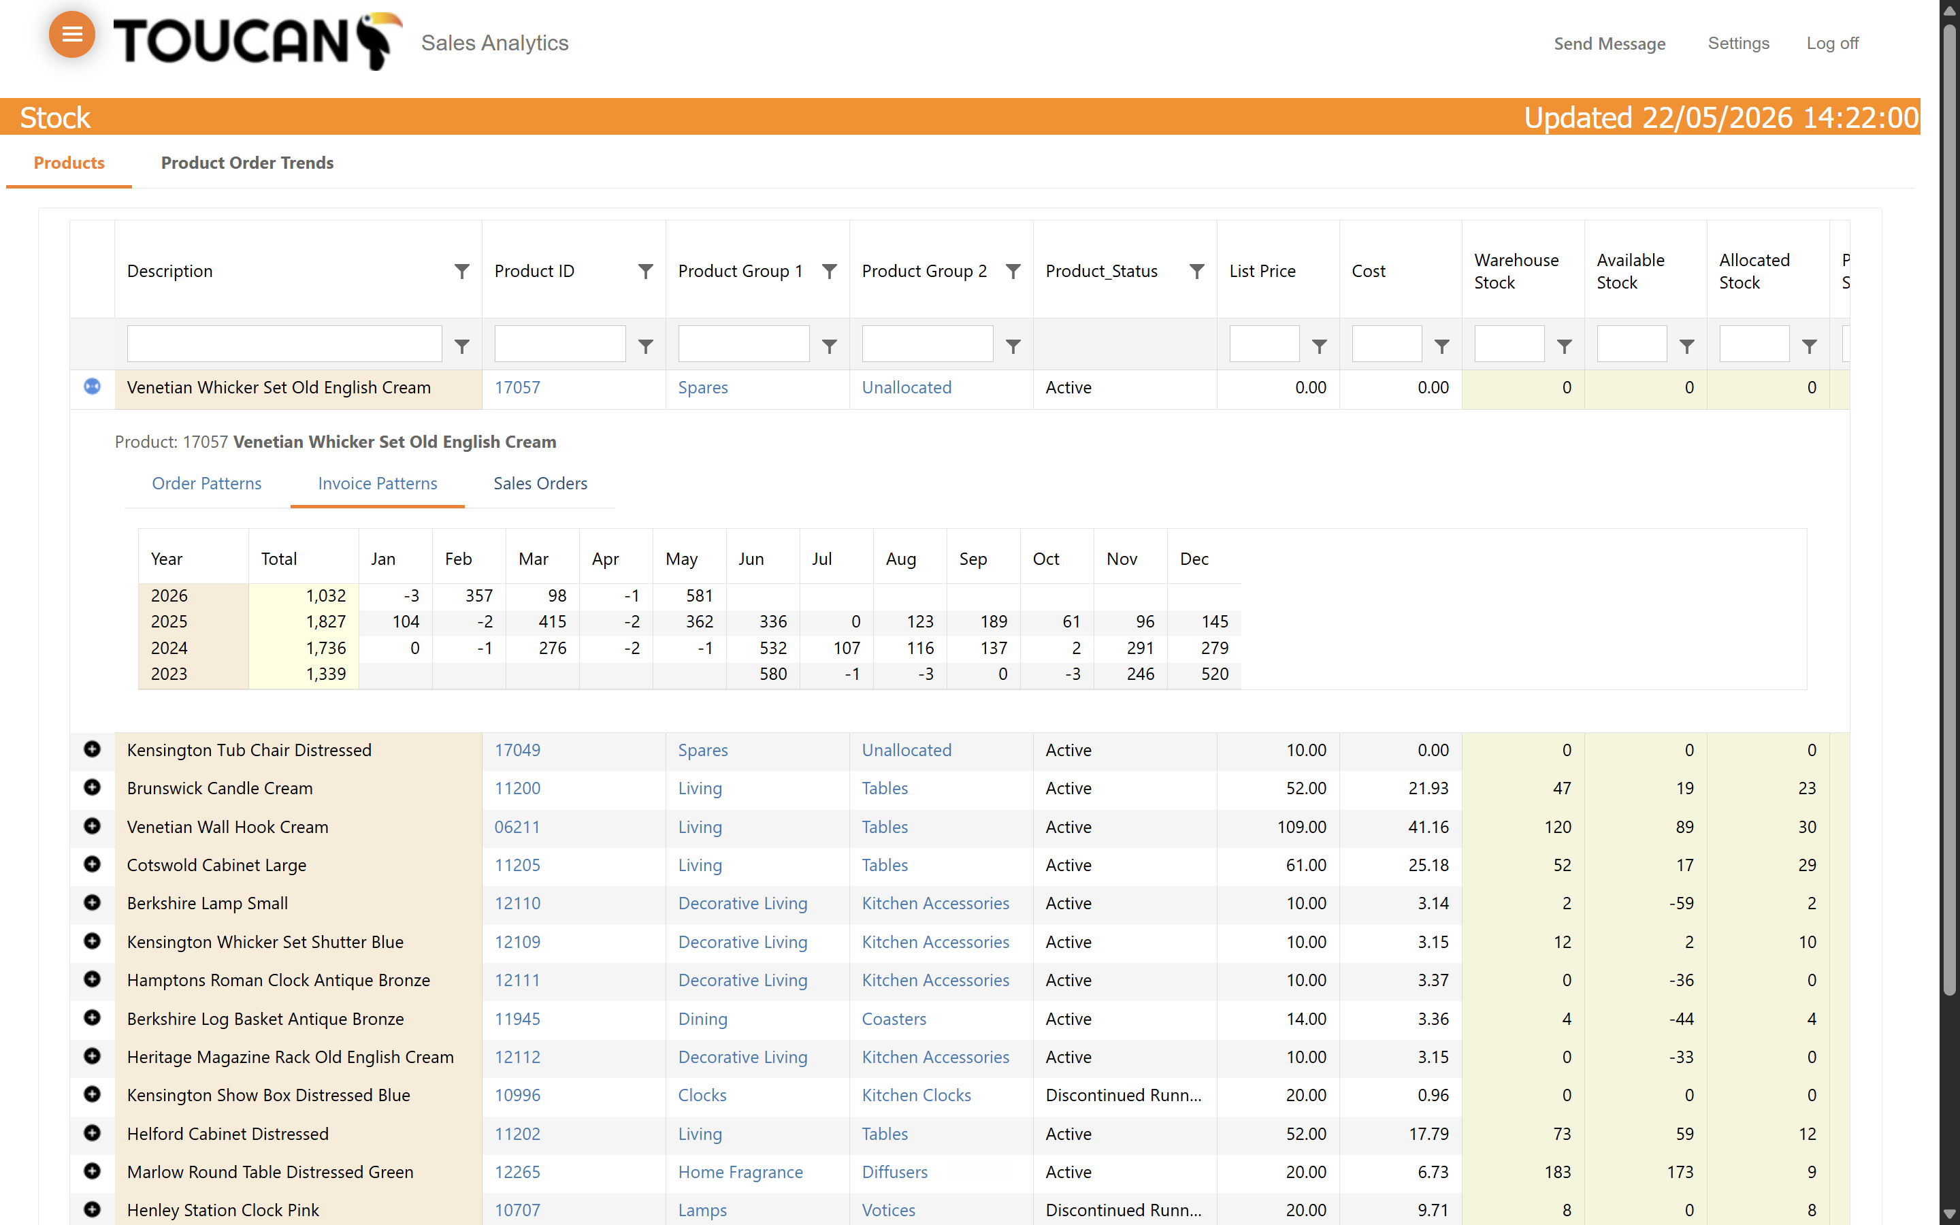Image resolution: width=1960 pixels, height=1225 pixels.
Task: Click the page vertical scrollbar thumb
Action: [x=1950, y=510]
